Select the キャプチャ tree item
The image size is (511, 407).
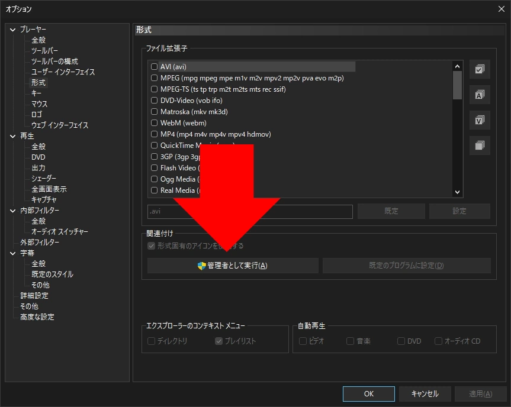point(44,199)
